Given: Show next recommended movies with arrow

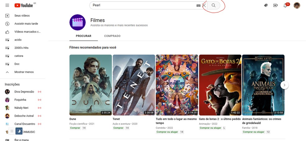Looking at the screenshot, I should pyautogui.click(x=284, y=85).
